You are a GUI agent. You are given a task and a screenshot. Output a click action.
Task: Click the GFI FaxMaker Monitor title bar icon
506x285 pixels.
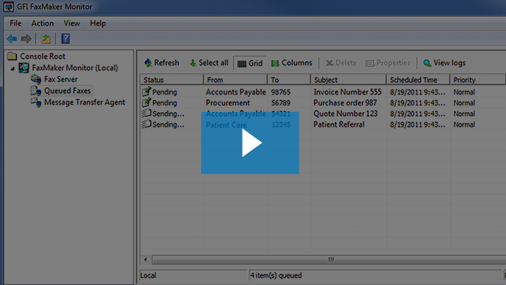click(9, 7)
